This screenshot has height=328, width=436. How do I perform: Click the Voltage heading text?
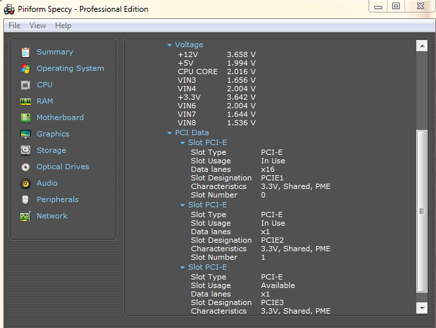[x=189, y=45]
